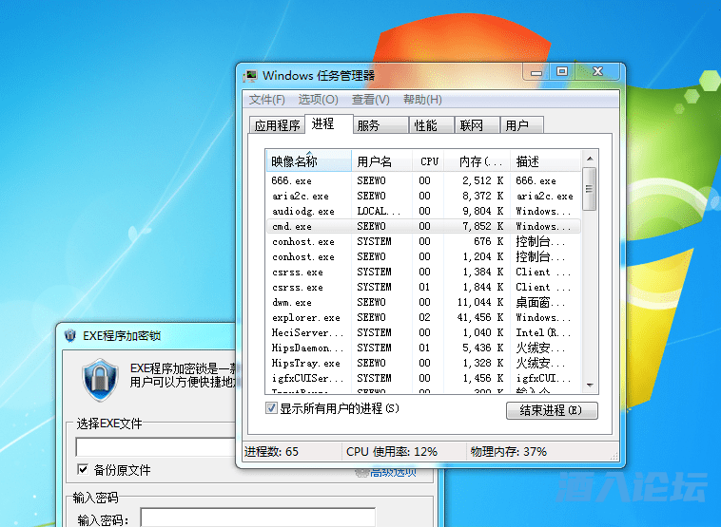The image size is (721, 527).
Task: Click the EXE encryption lock shield icon
Action: [x=99, y=379]
